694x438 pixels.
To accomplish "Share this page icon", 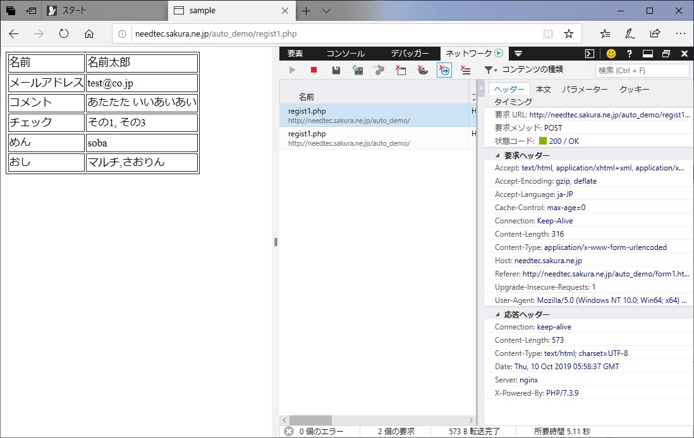I will (655, 33).
